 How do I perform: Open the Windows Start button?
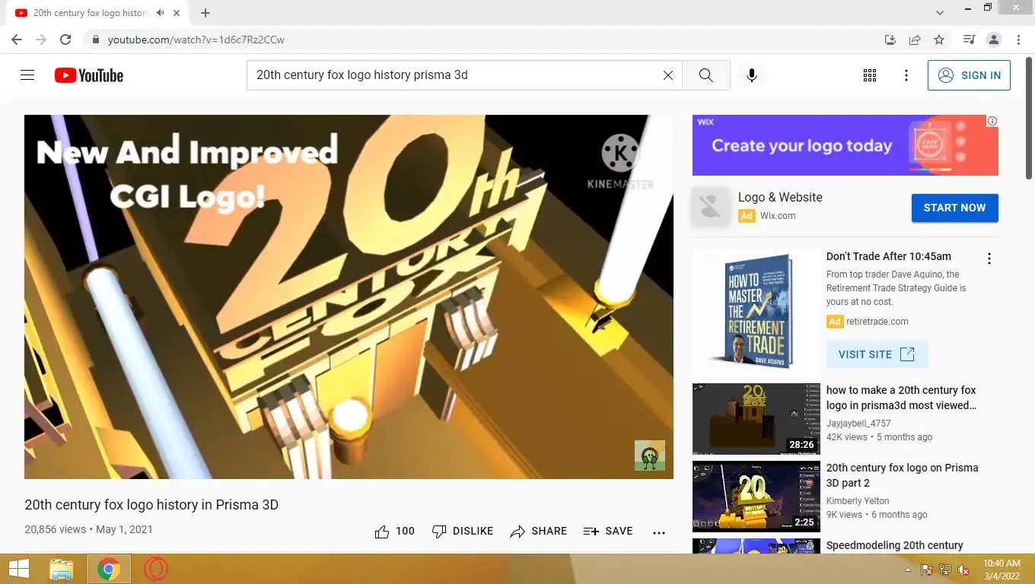[18, 569]
